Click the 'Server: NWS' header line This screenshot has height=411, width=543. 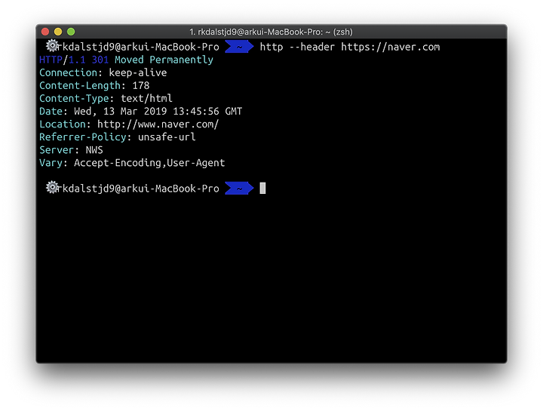71,150
